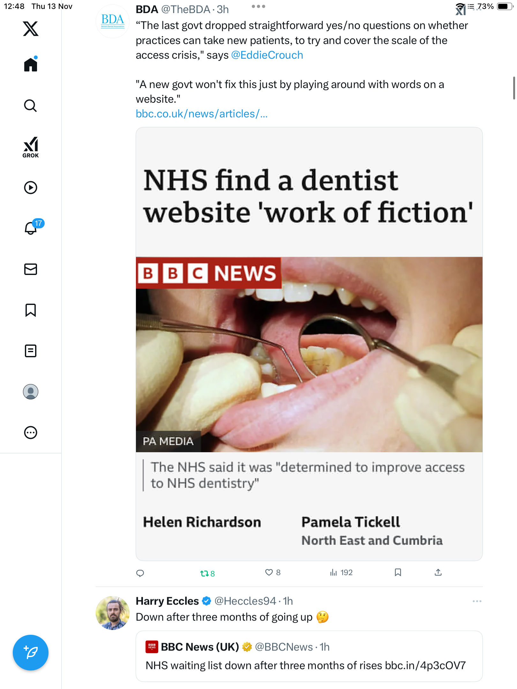Viewport: 517px width, 689px height.
Task: Open the bbc.co.uk/news/articles link
Action: [x=201, y=114]
